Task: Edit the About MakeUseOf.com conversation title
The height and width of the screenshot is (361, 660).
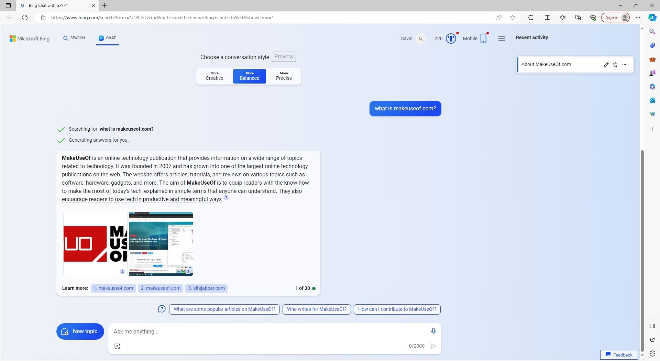Action: tap(606, 65)
